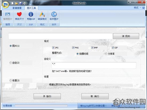Click the 整理方式 label
The height and width of the screenshot is (110, 147).
tap(57, 53)
